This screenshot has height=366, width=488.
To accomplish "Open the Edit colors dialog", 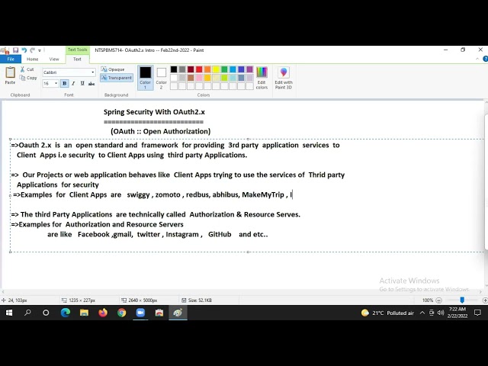I will point(262,78).
